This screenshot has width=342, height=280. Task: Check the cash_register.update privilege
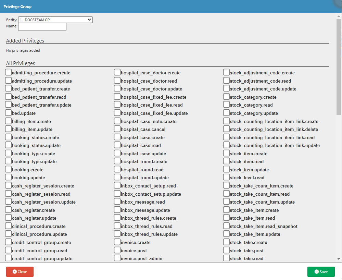9,218
